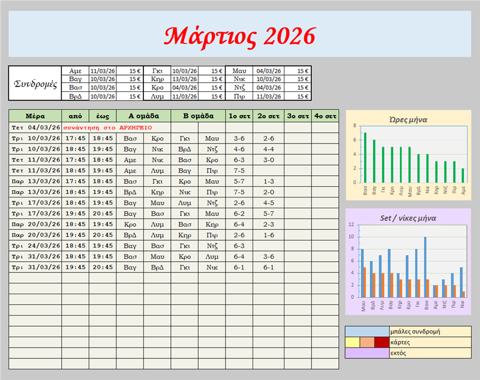Pick the yellow card swatch in the legend

[352, 342]
